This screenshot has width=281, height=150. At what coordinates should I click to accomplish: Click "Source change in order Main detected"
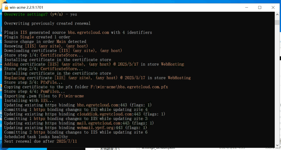point(45,42)
